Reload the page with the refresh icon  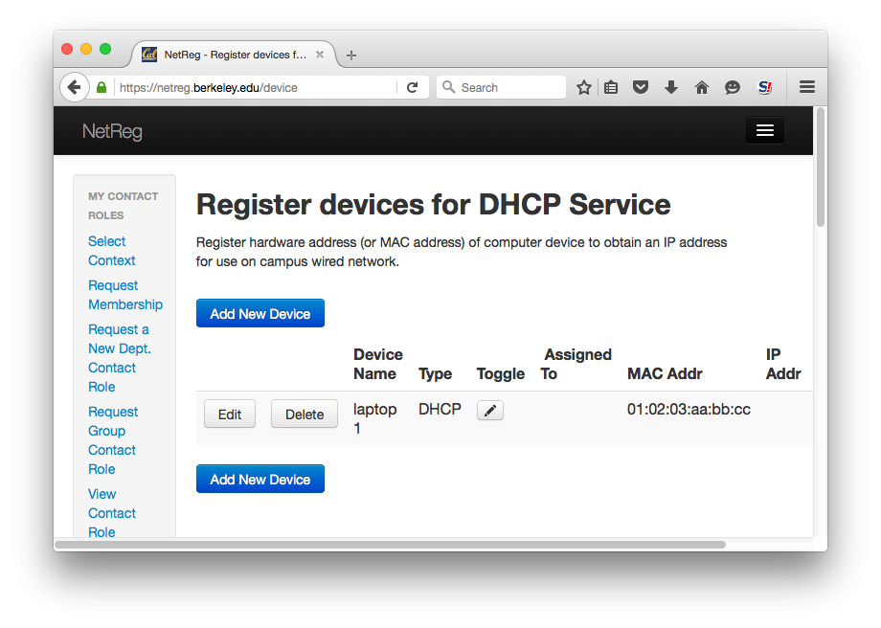413,88
